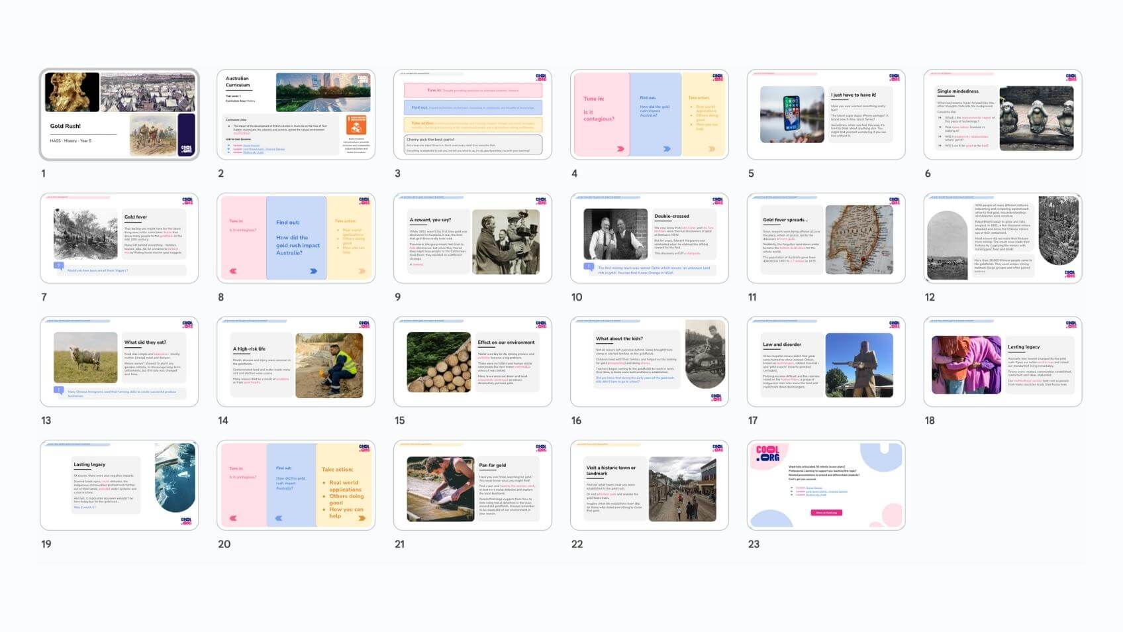
Task: Open the Australian Curriculum slide
Action: pyautogui.click(x=295, y=115)
